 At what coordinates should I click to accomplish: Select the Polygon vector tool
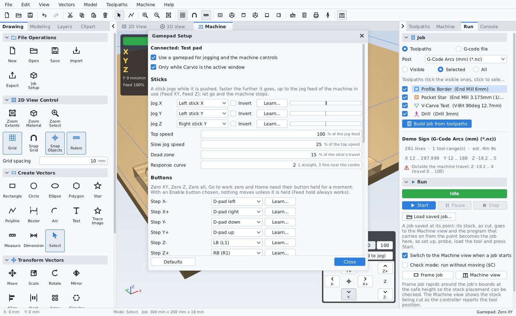76,190
